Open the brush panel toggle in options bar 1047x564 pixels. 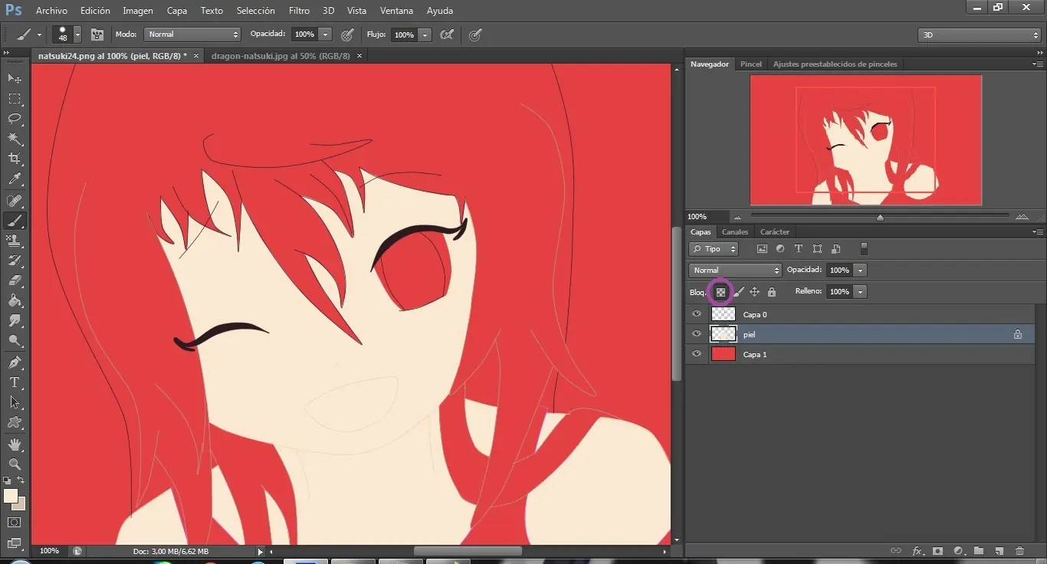97,34
